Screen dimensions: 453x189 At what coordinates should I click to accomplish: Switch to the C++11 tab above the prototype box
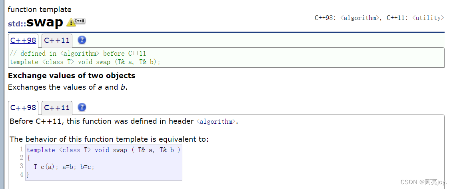pos(57,40)
